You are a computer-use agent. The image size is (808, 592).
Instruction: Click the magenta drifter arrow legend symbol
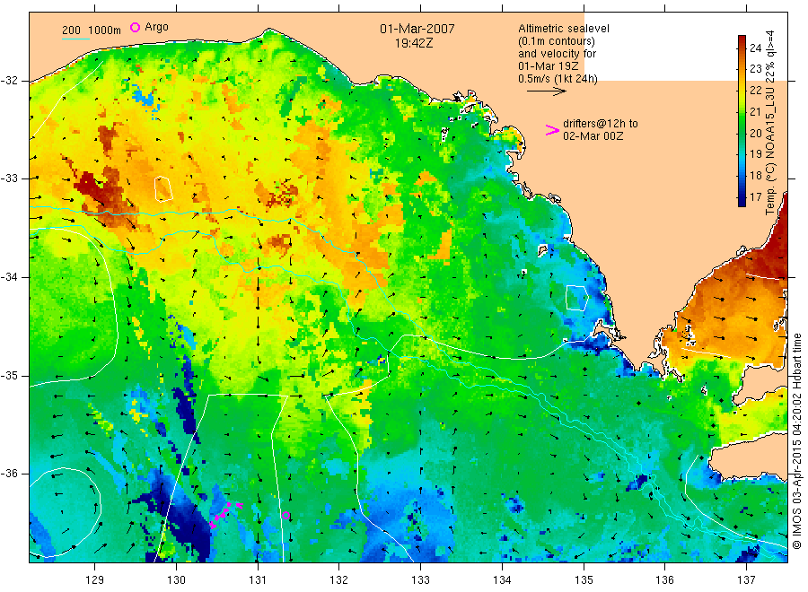pos(552,130)
